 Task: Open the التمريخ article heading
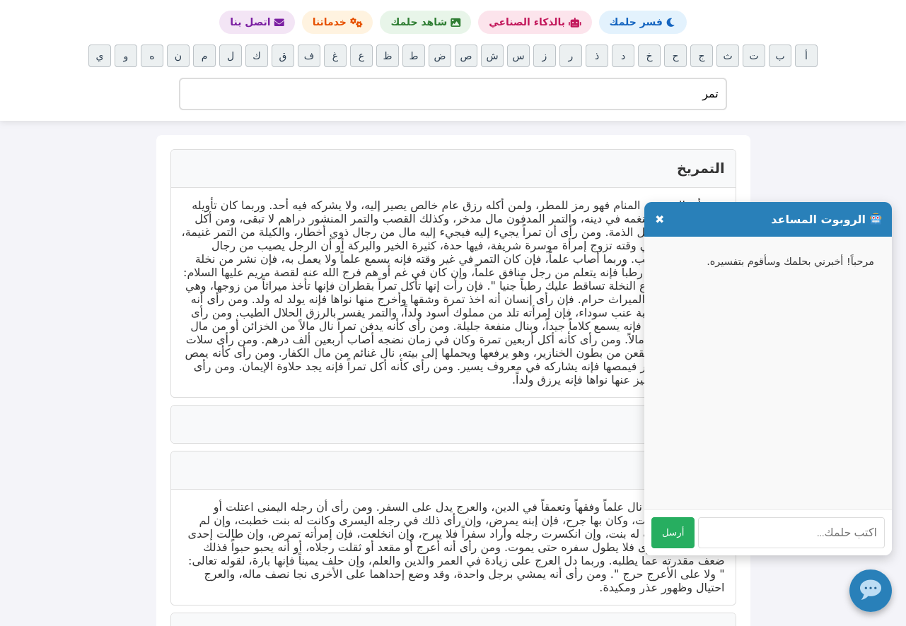[701, 168]
